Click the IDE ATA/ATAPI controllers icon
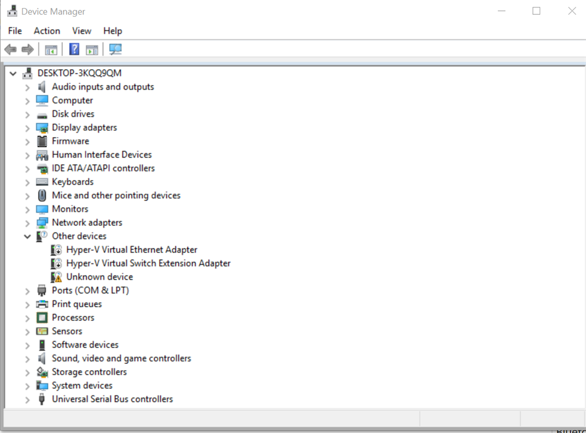 (42, 169)
